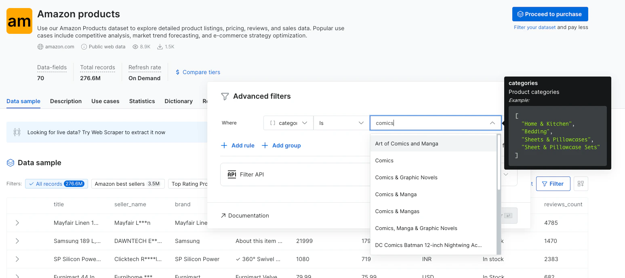
Task: Click the Filter button
Action: [x=553, y=184]
